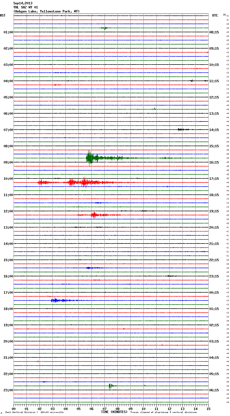
Task: Click the 08:15 UTC time label
Action: (x=214, y=32)
